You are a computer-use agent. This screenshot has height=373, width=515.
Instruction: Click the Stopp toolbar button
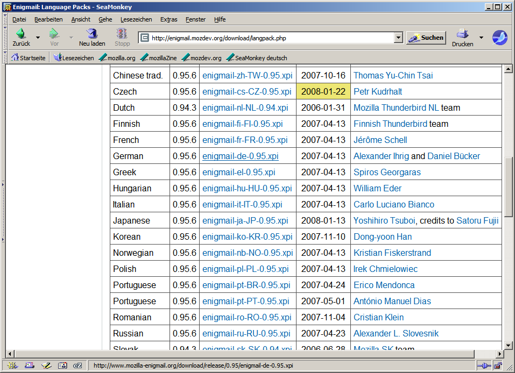(x=122, y=38)
